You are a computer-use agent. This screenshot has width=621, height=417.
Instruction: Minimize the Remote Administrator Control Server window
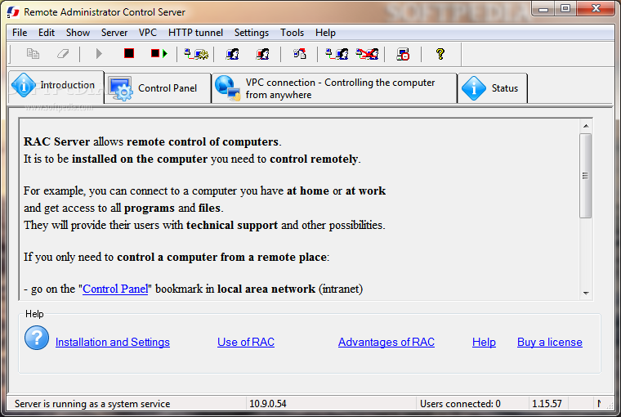pyautogui.click(x=543, y=9)
